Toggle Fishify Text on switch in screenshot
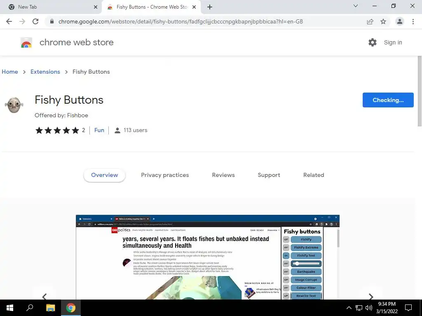The image size is (422, 316). point(286,256)
